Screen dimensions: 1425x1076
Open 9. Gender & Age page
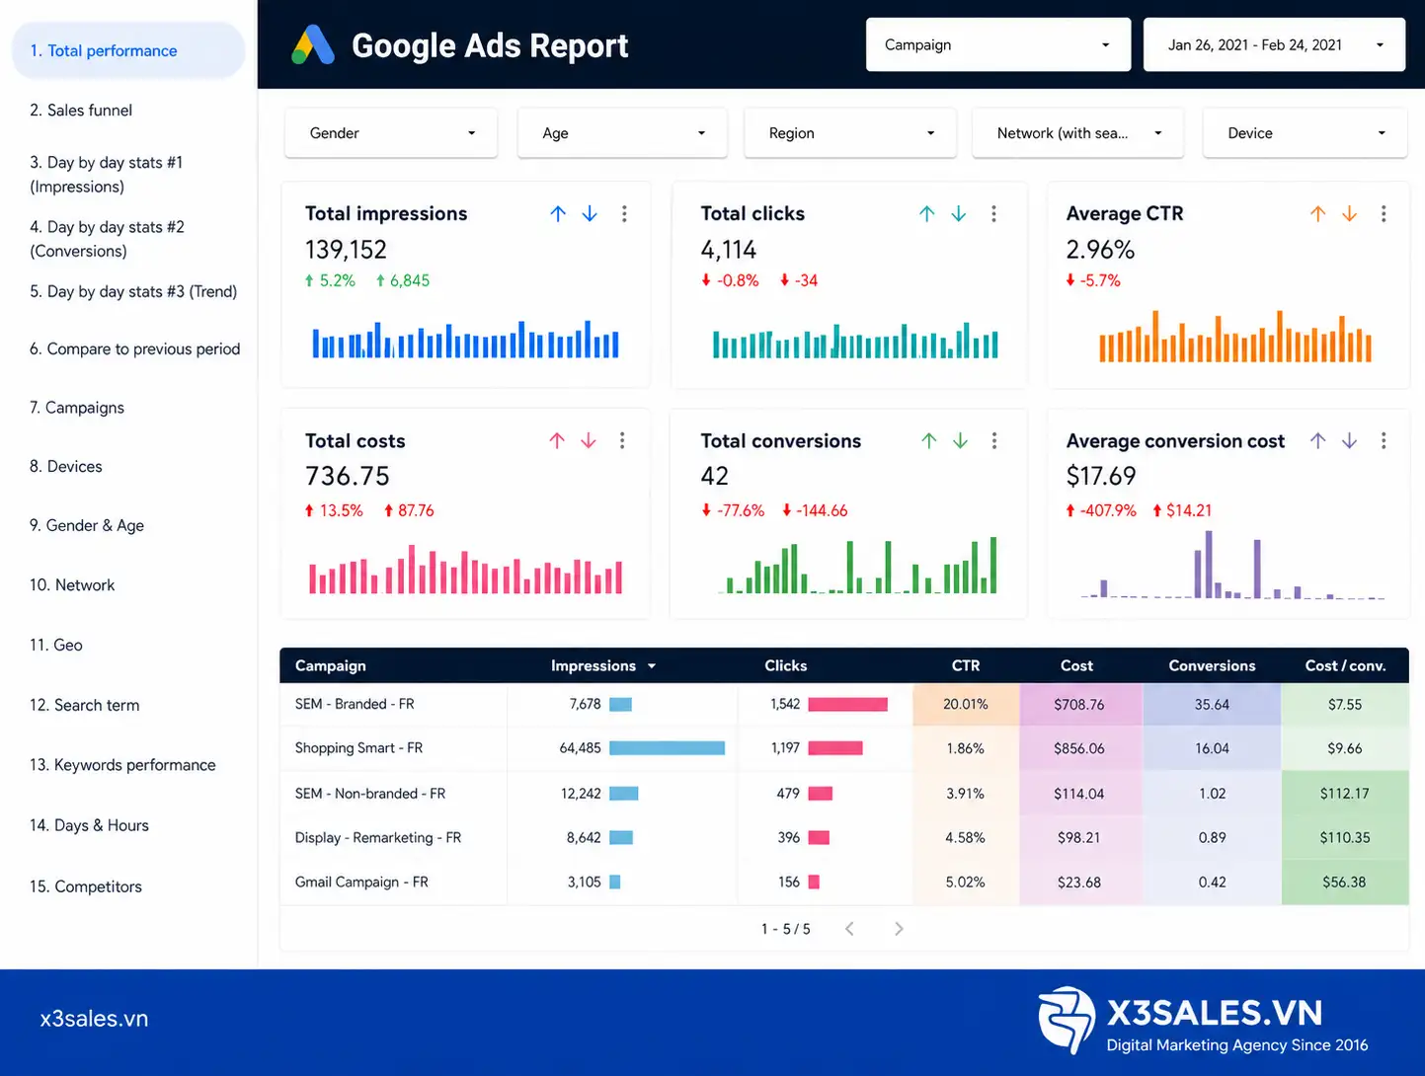pyautogui.click(x=87, y=525)
